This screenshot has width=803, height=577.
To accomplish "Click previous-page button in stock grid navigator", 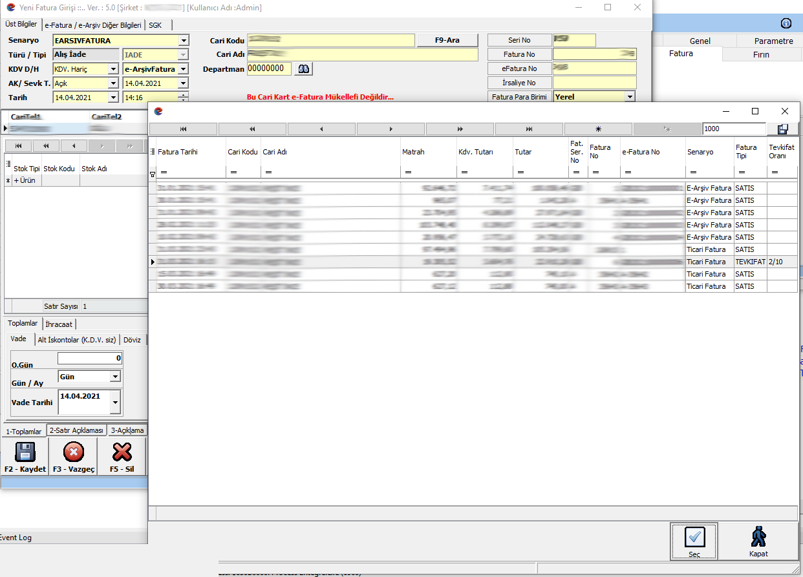I will pos(46,146).
